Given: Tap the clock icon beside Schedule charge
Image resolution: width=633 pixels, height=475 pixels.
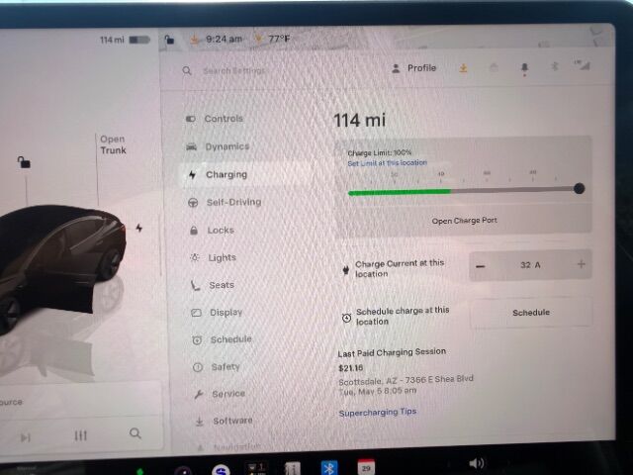Looking at the screenshot, I should click(346, 318).
